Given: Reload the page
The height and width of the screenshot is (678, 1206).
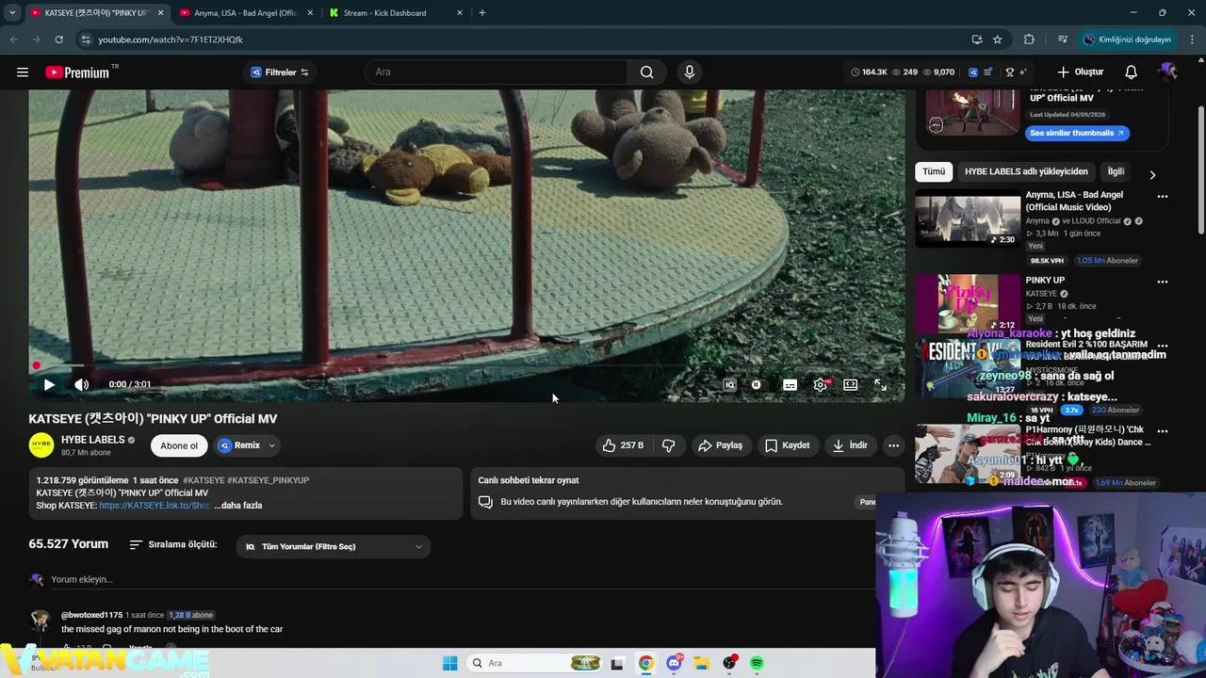Looking at the screenshot, I should (58, 40).
